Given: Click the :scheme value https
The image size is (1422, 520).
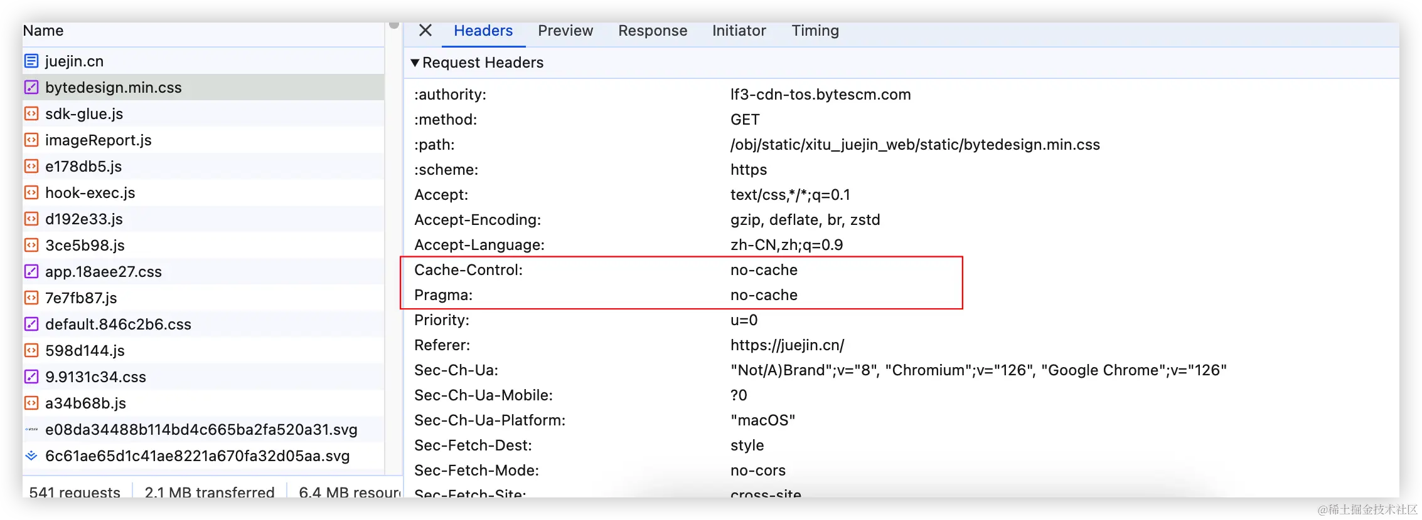Looking at the screenshot, I should point(749,170).
